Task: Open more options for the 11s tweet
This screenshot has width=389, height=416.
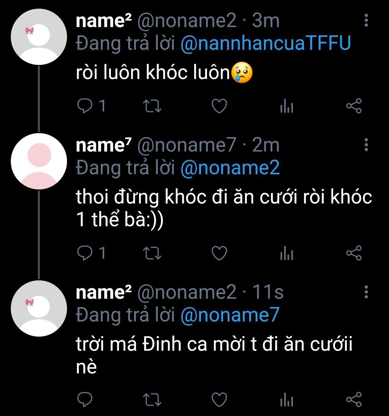Action: tap(366, 292)
